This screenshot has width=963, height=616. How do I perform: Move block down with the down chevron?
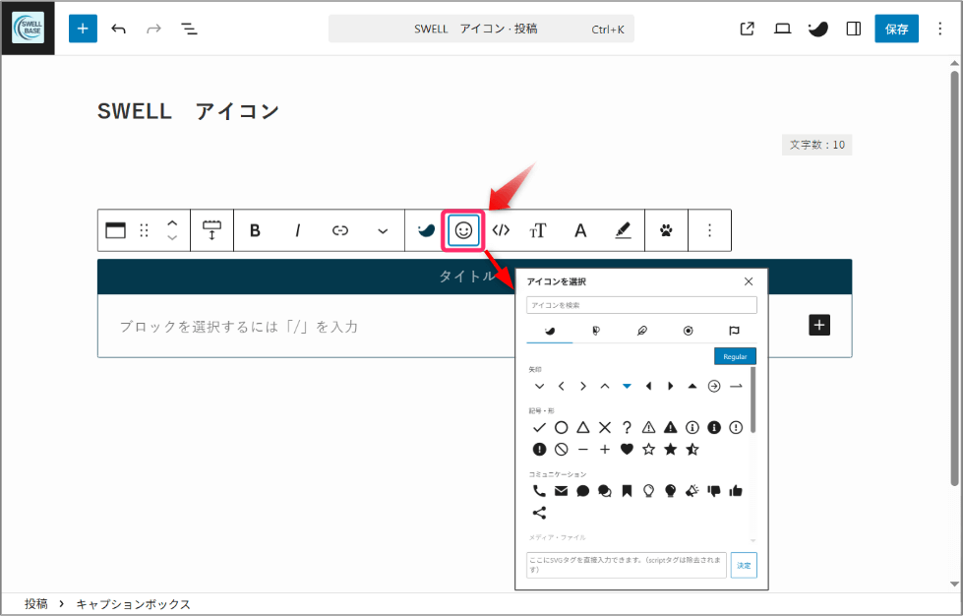coord(172,238)
